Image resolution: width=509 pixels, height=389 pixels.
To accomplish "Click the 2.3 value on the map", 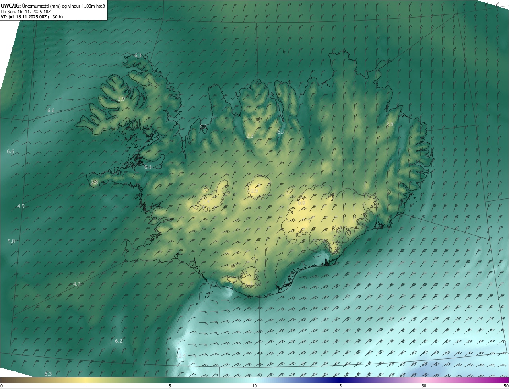I will (x=250, y=136).
